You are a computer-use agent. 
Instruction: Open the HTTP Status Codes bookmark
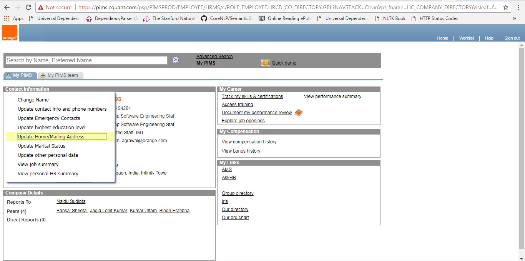pos(434,18)
